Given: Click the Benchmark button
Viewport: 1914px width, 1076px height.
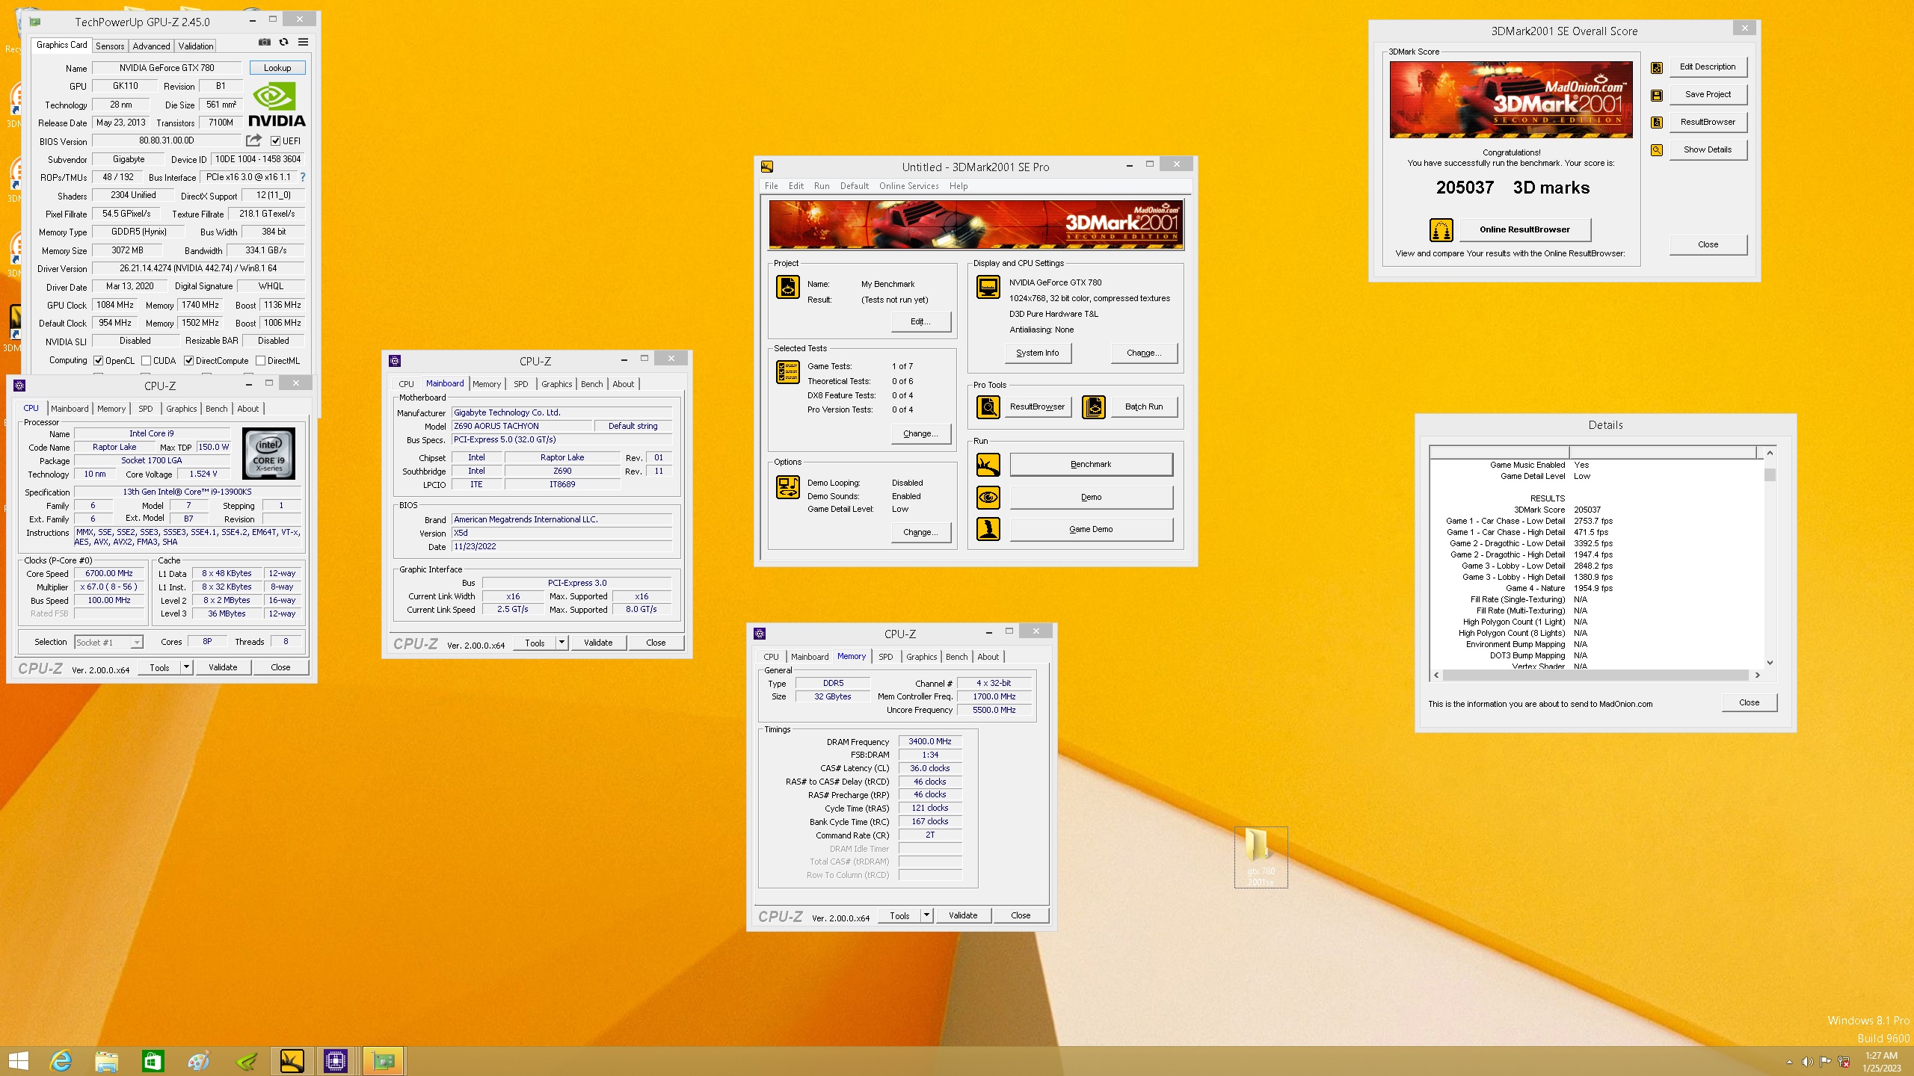Looking at the screenshot, I should [1091, 464].
